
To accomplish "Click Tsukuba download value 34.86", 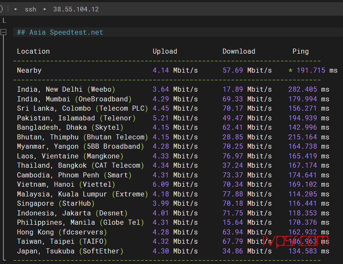I will click(233, 251).
